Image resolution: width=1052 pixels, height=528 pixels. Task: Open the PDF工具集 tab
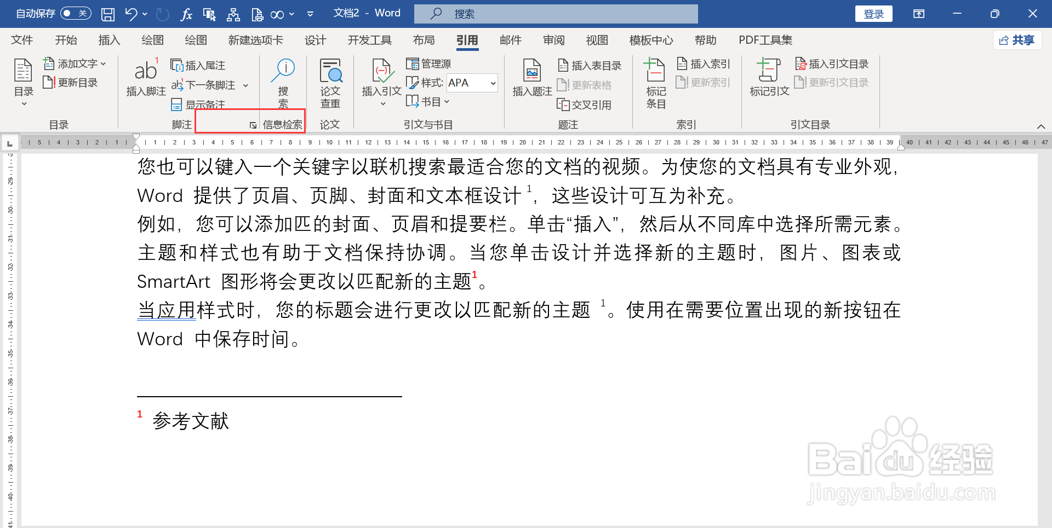pyautogui.click(x=765, y=40)
